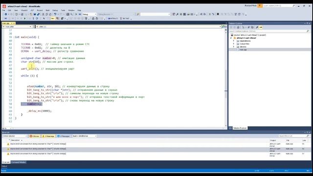
Task: Open the Edit menu
Action: click(x=9, y=10)
